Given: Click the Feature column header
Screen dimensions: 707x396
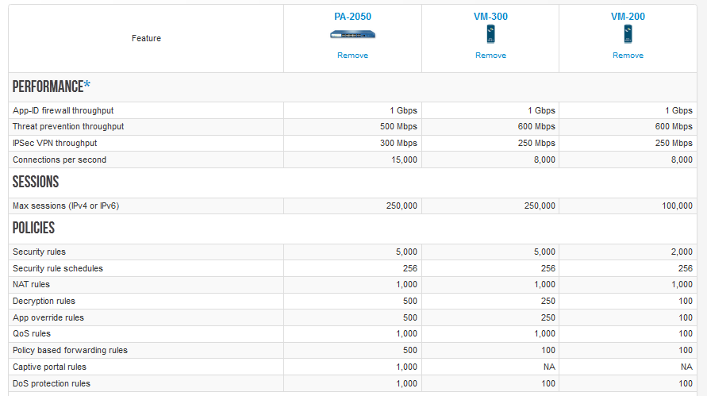Looking at the screenshot, I should point(146,38).
